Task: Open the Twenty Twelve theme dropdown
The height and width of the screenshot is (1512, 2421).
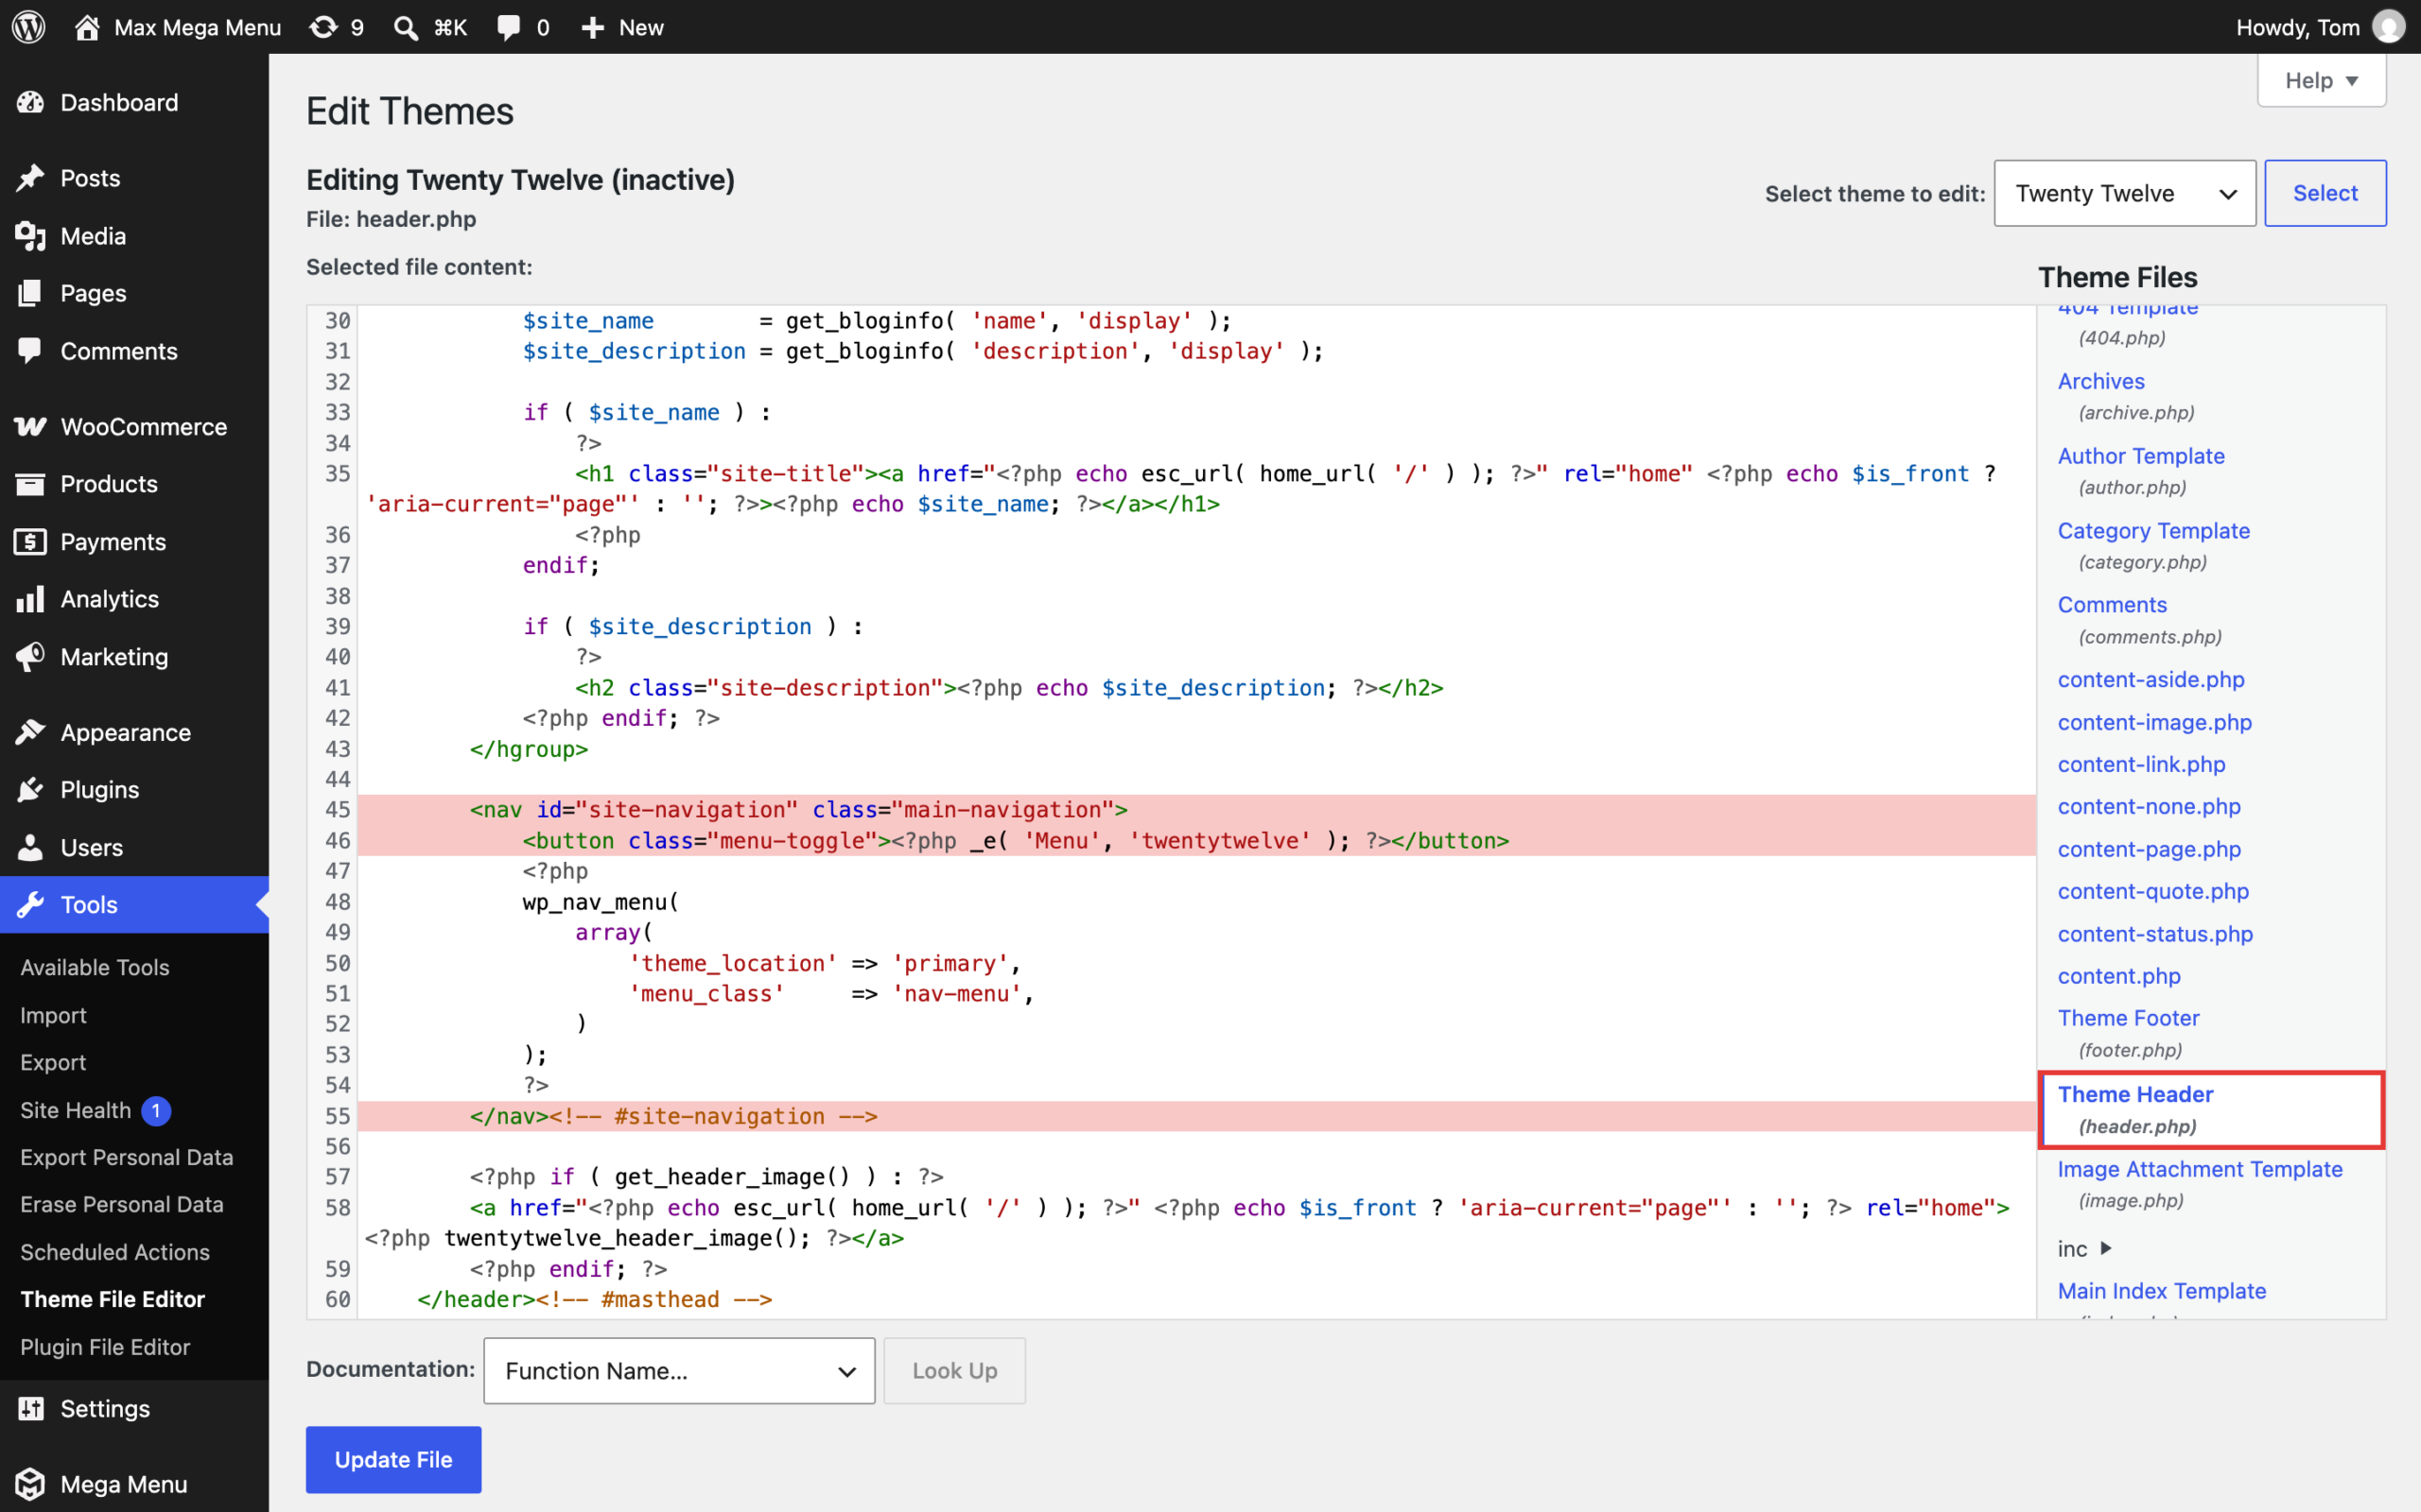Action: tap(2125, 193)
